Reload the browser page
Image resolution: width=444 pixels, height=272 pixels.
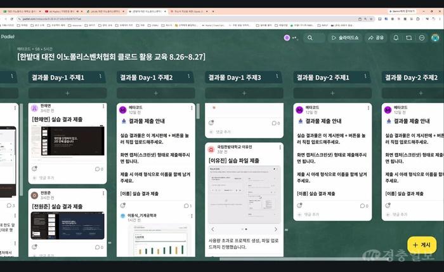pyautogui.click(x=11, y=19)
